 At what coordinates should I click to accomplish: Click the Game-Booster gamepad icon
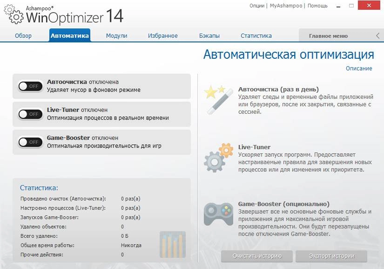(218, 214)
